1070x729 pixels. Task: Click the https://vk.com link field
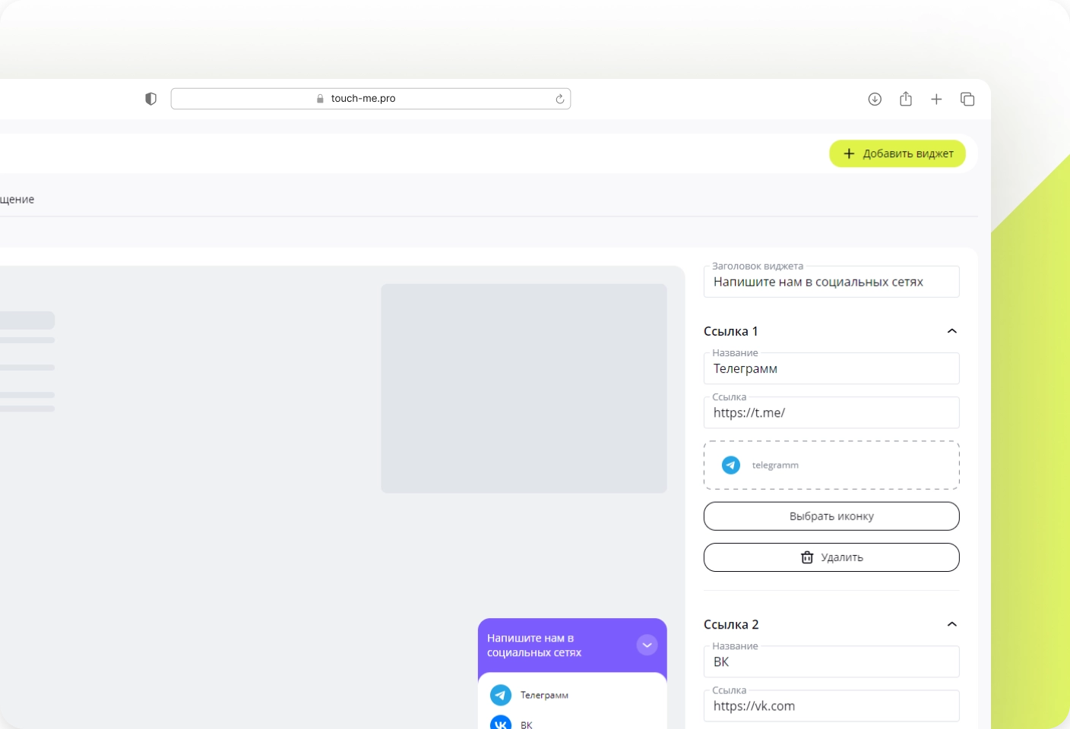[x=831, y=705]
